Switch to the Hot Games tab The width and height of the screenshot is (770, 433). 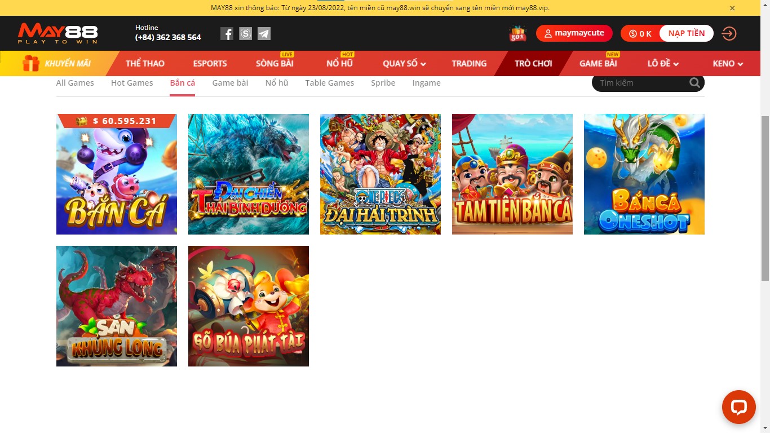(x=132, y=83)
